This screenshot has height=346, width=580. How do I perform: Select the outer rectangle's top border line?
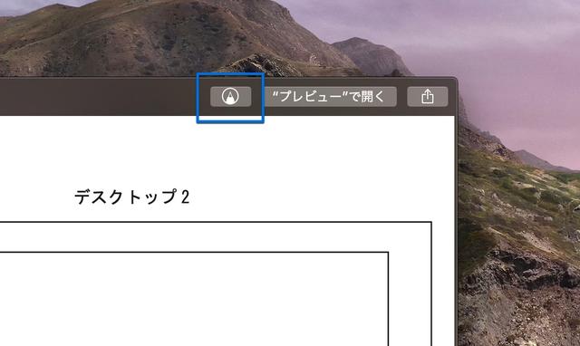[216, 222]
